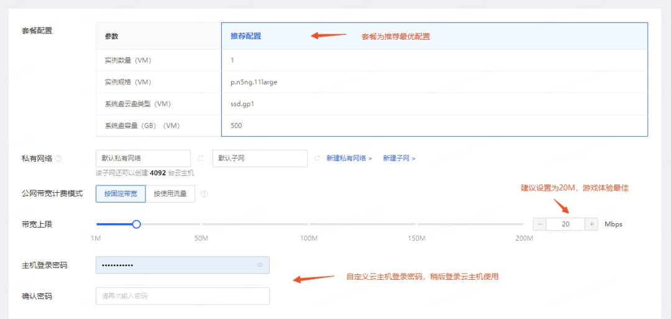This screenshot has width=671, height=319.
Task: Open the 新建子网 link
Action: [x=399, y=159]
